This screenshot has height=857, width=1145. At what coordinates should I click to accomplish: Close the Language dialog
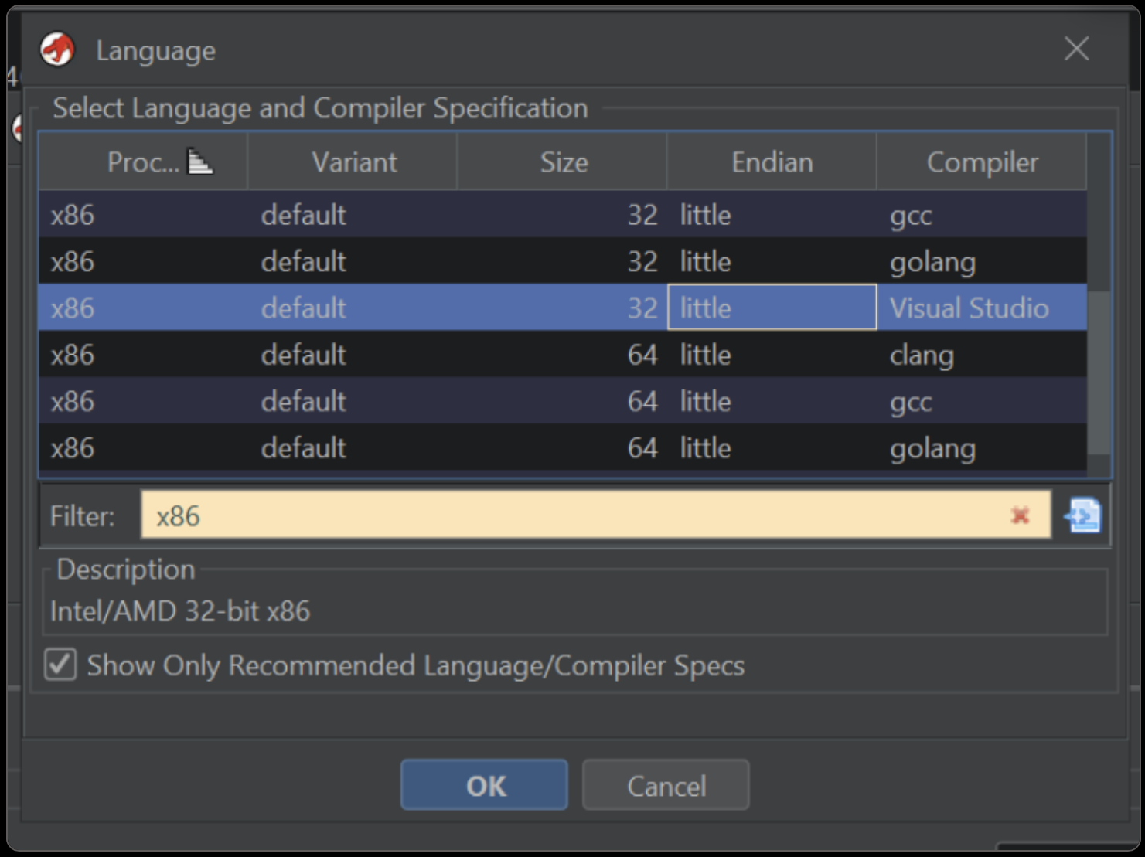click(x=1076, y=49)
